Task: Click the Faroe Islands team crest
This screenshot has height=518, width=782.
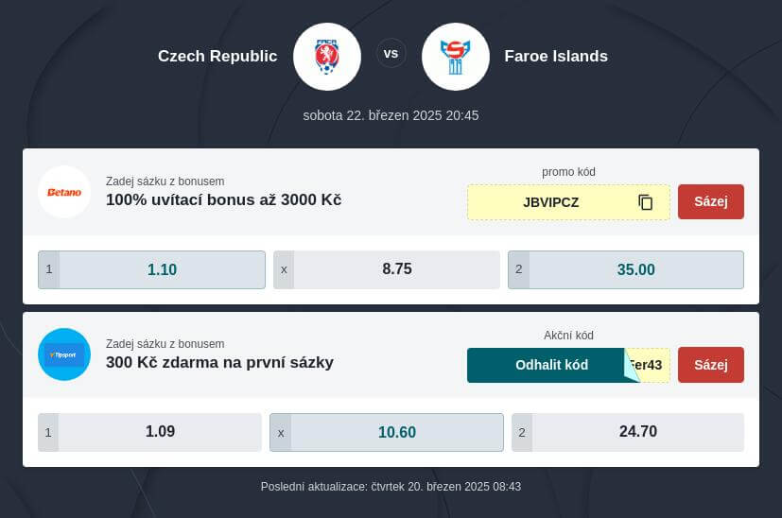Action: [456, 57]
